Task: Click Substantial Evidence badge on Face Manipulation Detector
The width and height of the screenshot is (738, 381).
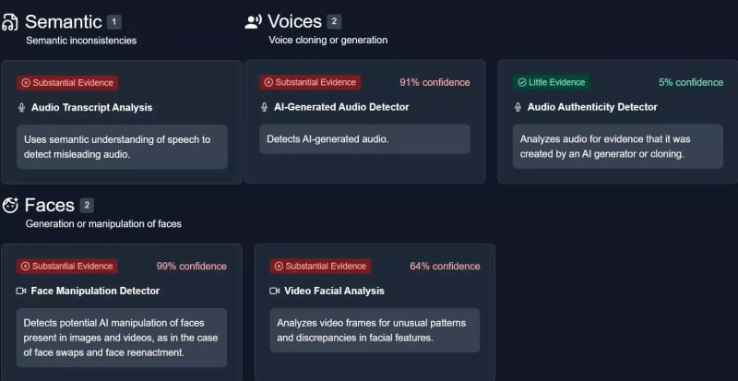Action: [67, 266]
